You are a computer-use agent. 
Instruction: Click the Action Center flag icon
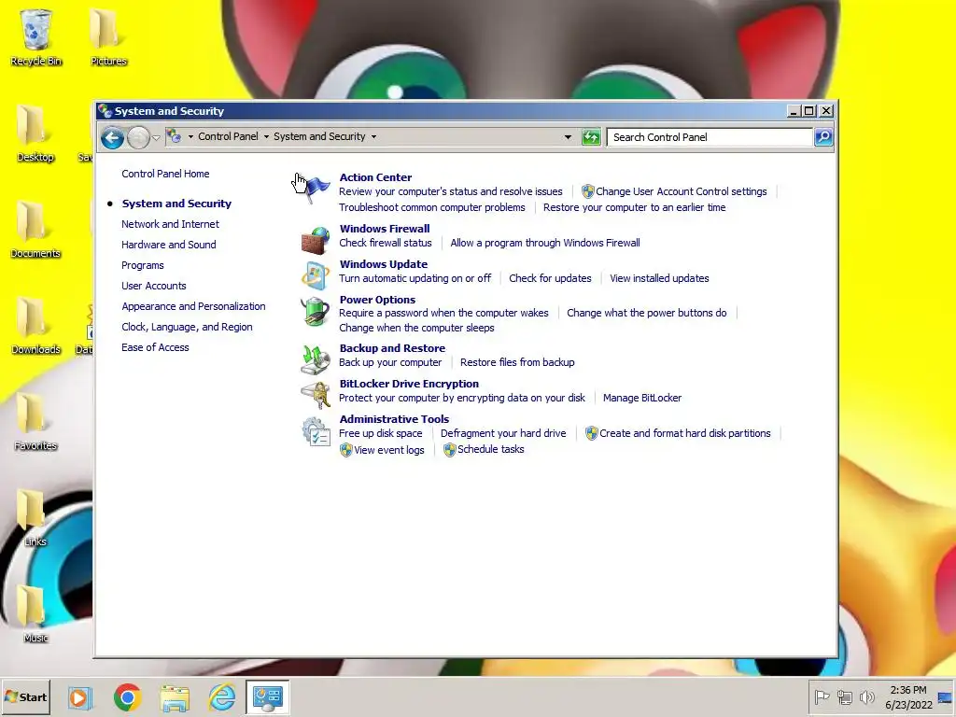[x=316, y=189]
